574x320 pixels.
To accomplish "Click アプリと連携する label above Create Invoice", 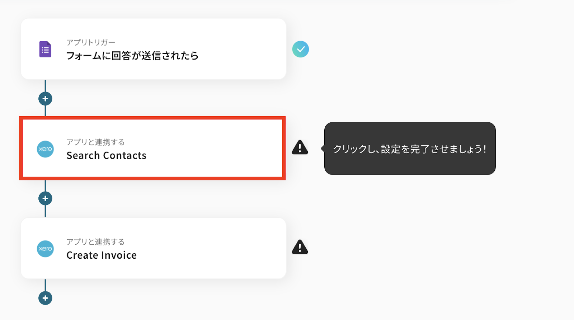I will coord(95,242).
